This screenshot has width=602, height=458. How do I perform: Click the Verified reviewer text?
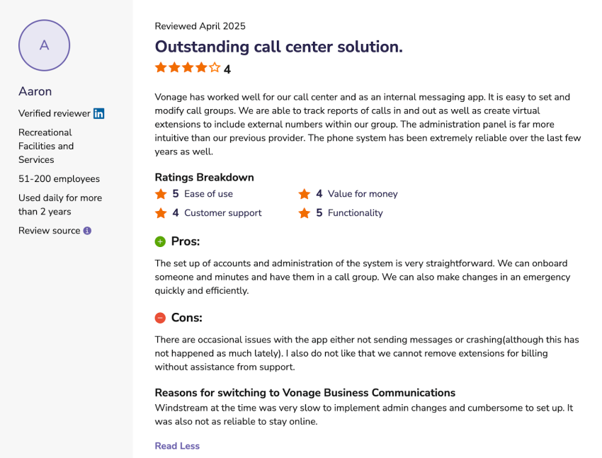55,113
